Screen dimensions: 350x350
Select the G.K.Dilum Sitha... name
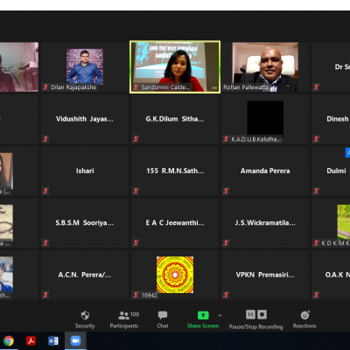(175, 119)
